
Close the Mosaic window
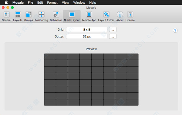(3, 8)
